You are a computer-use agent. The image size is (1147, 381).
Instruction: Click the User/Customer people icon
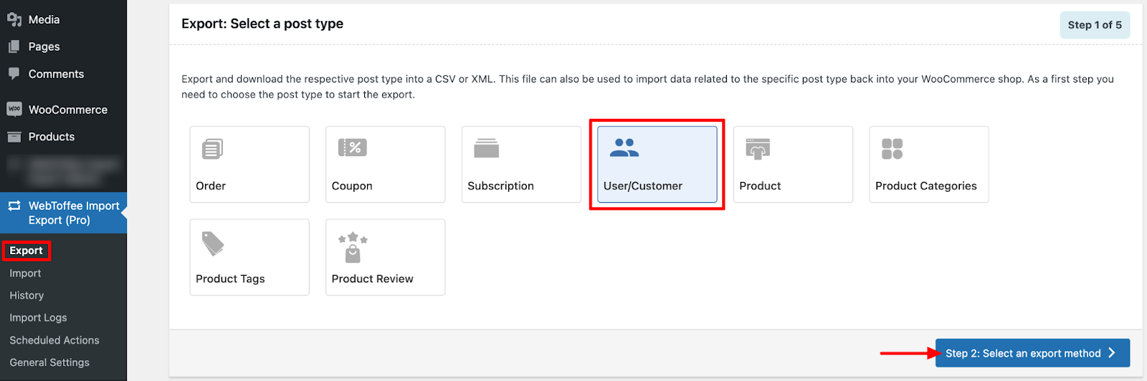624,148
